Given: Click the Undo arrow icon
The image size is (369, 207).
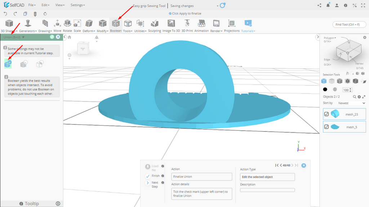Looking at the screenshot, I should (5, 14).
